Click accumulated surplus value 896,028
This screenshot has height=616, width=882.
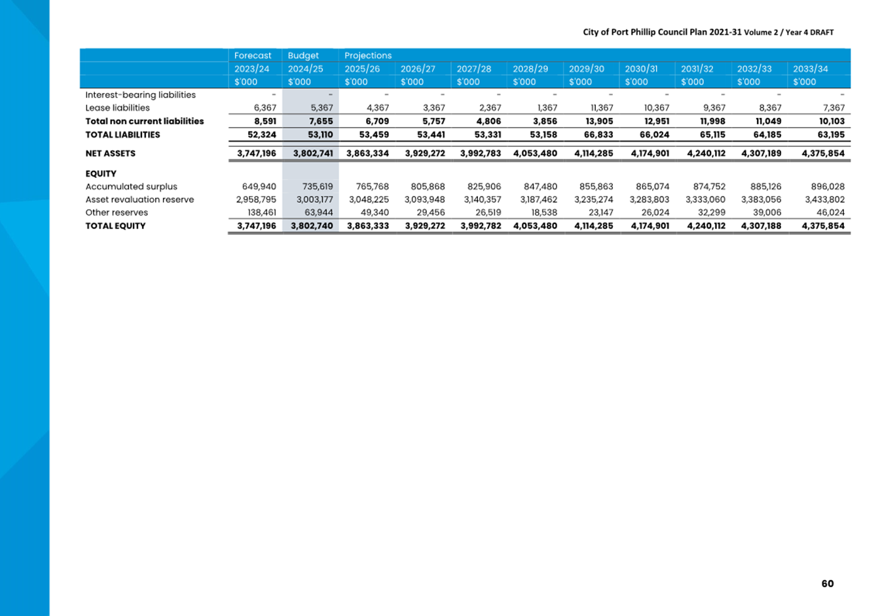point(828,187)
